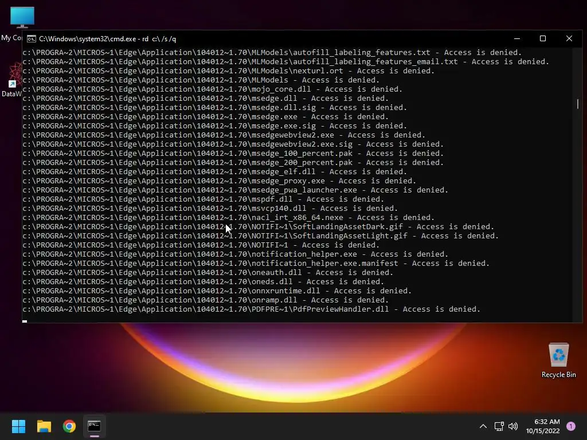This screenshot has height=440, width=587.
Task: Click the line with oneds.dll
Action: click(x=204, y=282)
